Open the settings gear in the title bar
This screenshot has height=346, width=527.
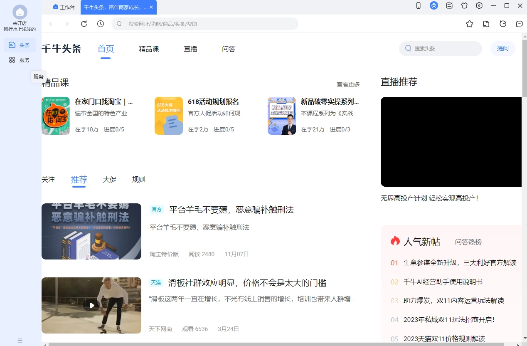point(479,6)
